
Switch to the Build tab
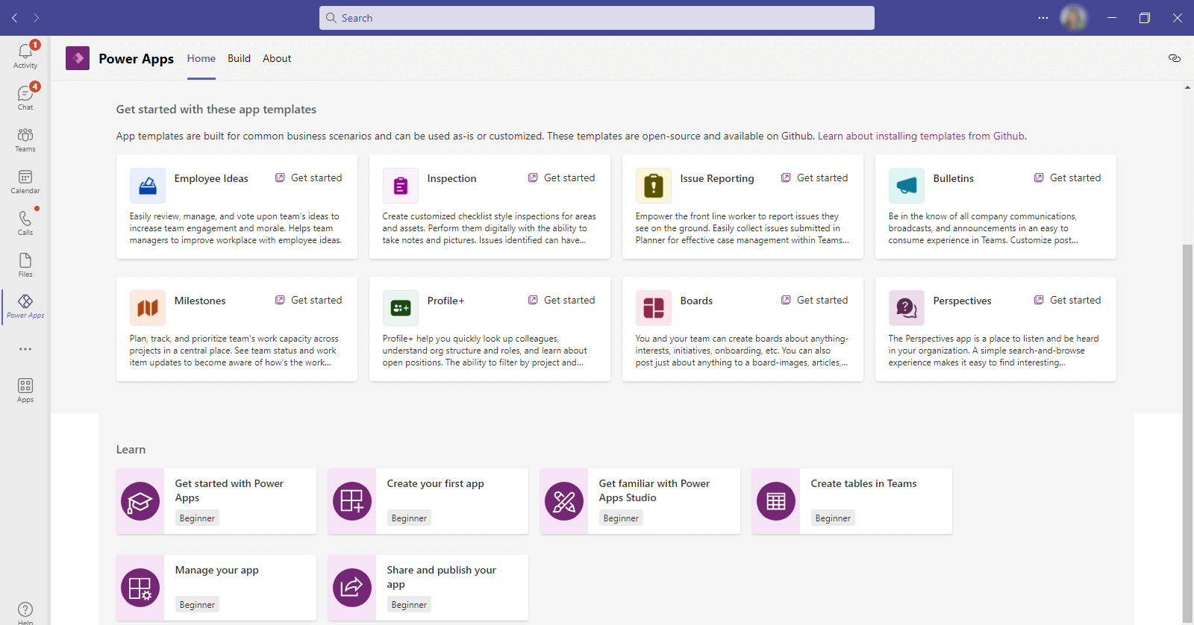click(x=239, y=58)
